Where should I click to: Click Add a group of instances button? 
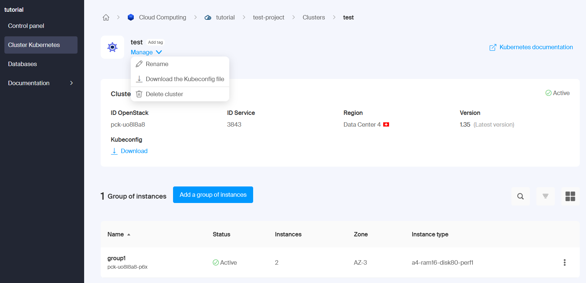pyautogui.click(x=213, y=195)
